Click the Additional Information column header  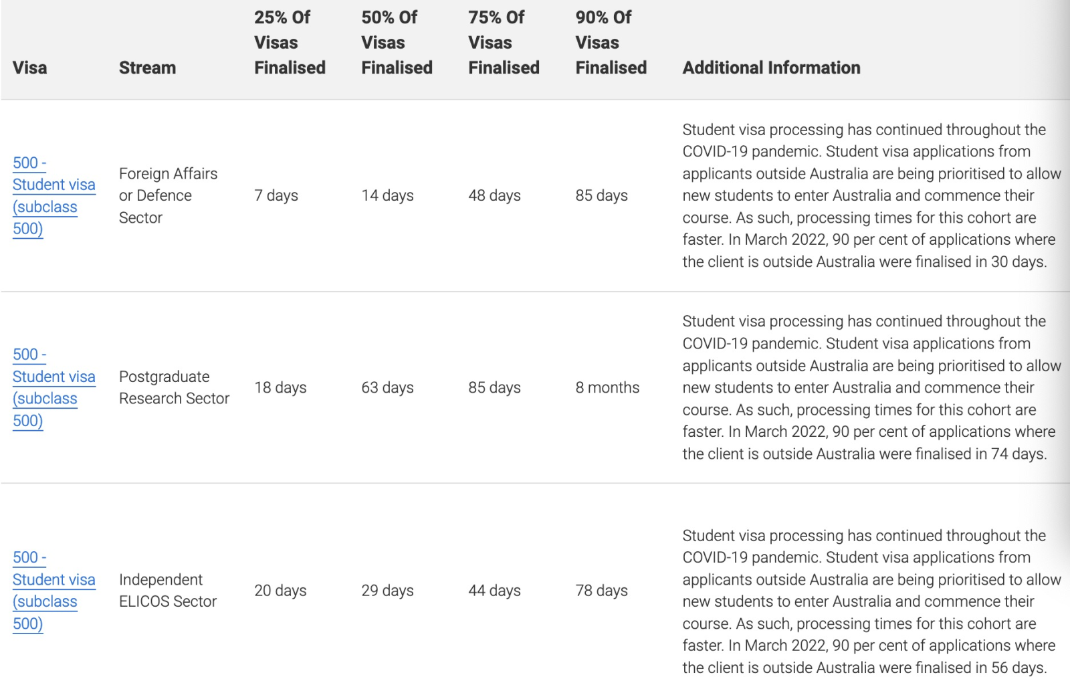tap(771, 68)
